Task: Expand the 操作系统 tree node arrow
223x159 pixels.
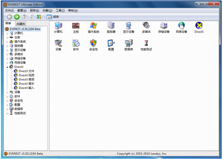Action: 7,42
